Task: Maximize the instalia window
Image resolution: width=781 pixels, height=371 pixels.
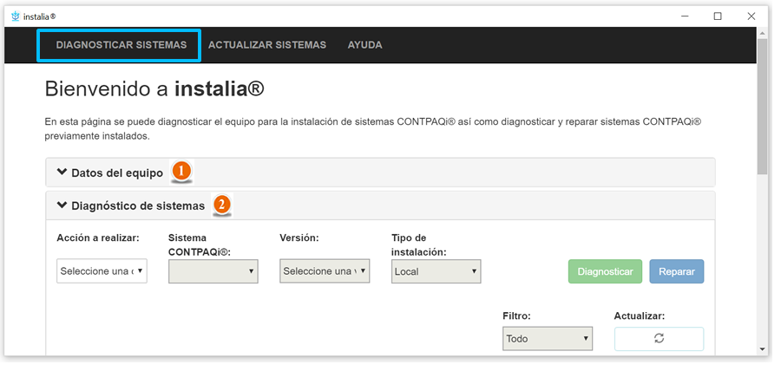Action: point(718,16)
